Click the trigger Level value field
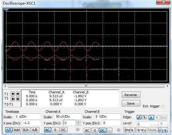Screen dimensions: 172x135 (147, 124)
